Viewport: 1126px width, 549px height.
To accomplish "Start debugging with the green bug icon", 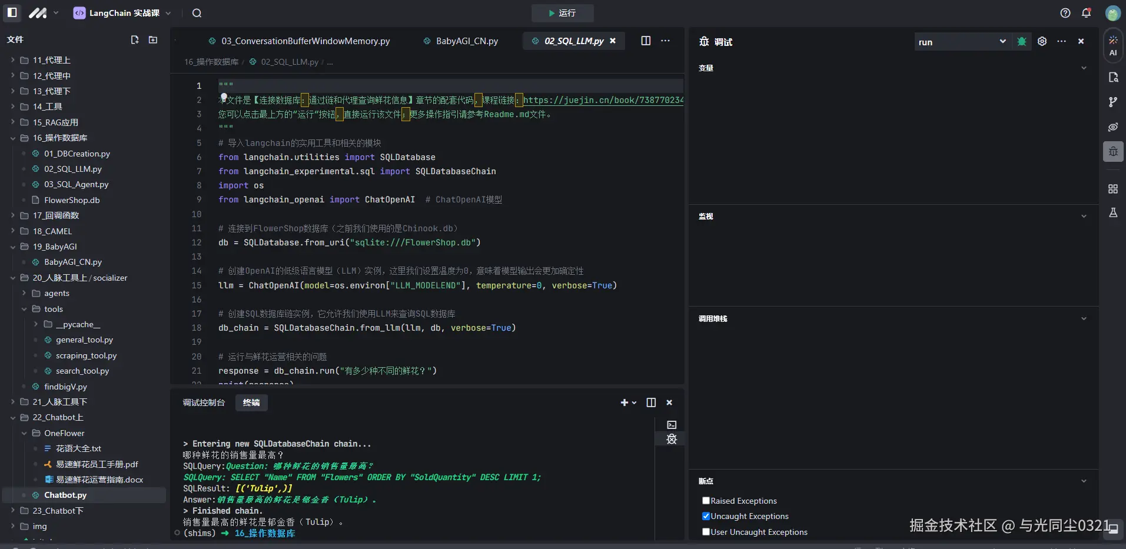I will 1022,42.
